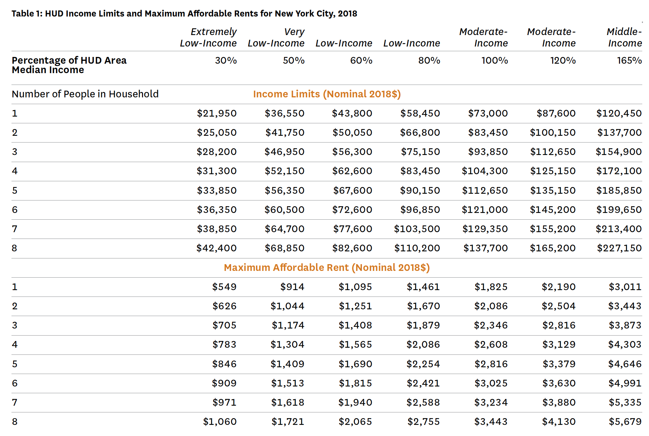Click the orange Income Limits (Nominal 2018$) heading
This screenshot has height=436, width=649.
coord(327,94)
